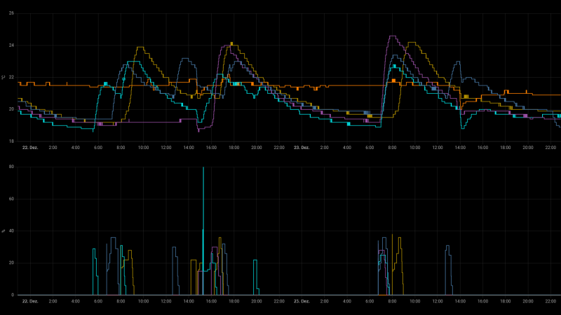Viewport: 561px width, 315px height.
Task: Click temperature chart 14:00 label following 22. Dez.
Action: coord(189,148)
